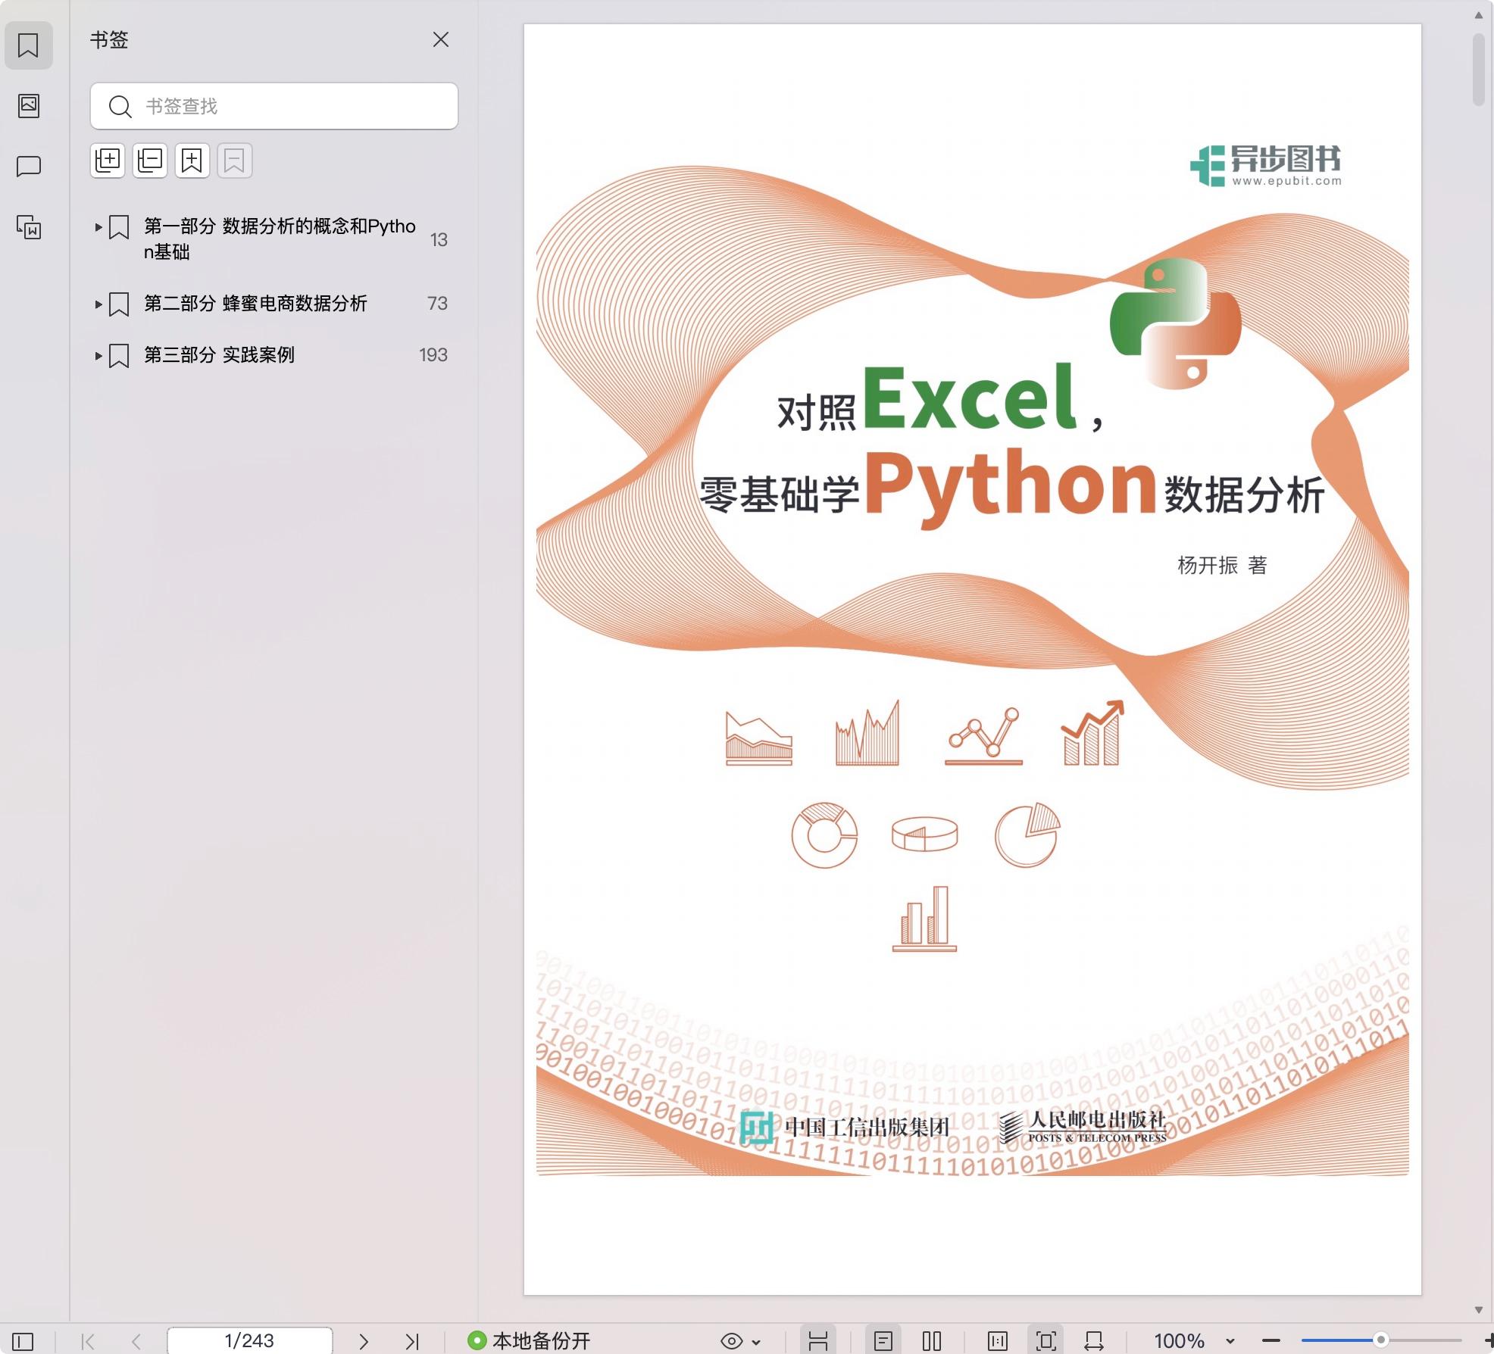Screen dimensions: 1494x1354
Task: Click www.epubit.com on the cover
Action: (1287, 181)
